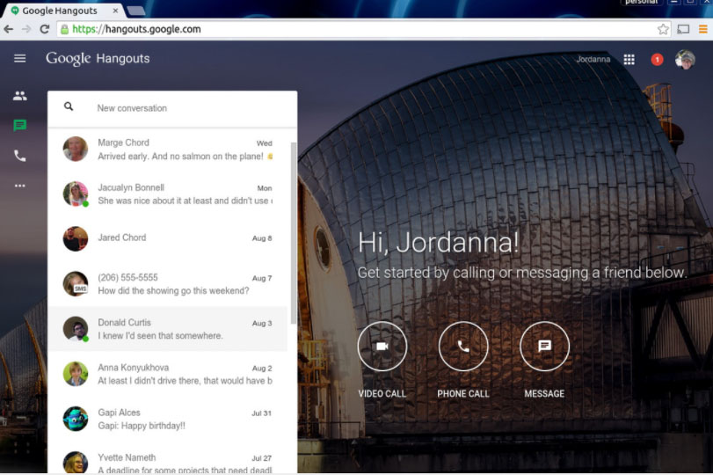Go forward in browser
This screenshot has width=713, height=475.
pos(26,29)
